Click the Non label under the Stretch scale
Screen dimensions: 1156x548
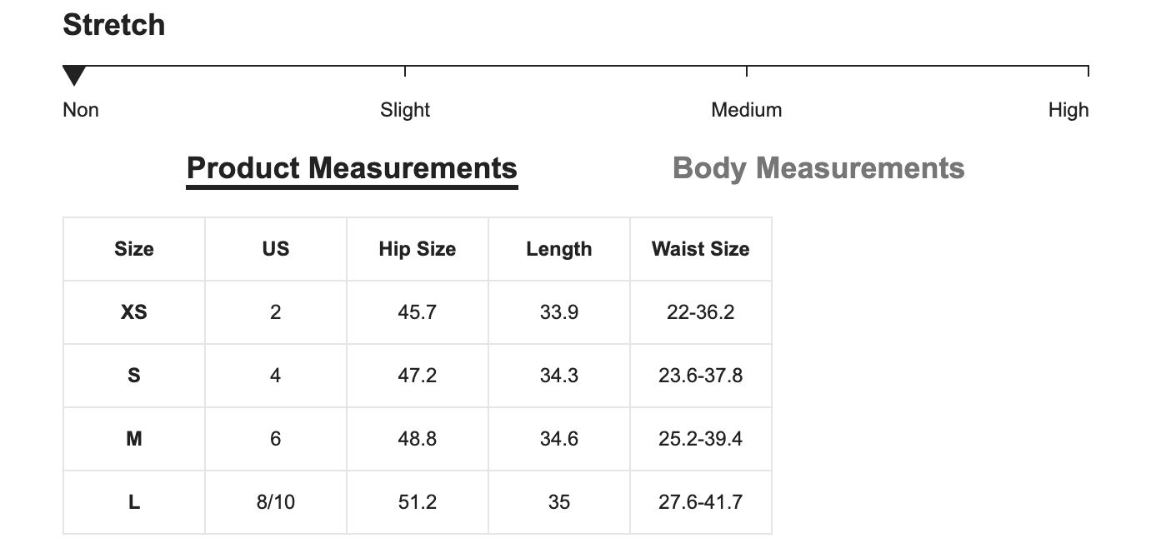[81, 110]
